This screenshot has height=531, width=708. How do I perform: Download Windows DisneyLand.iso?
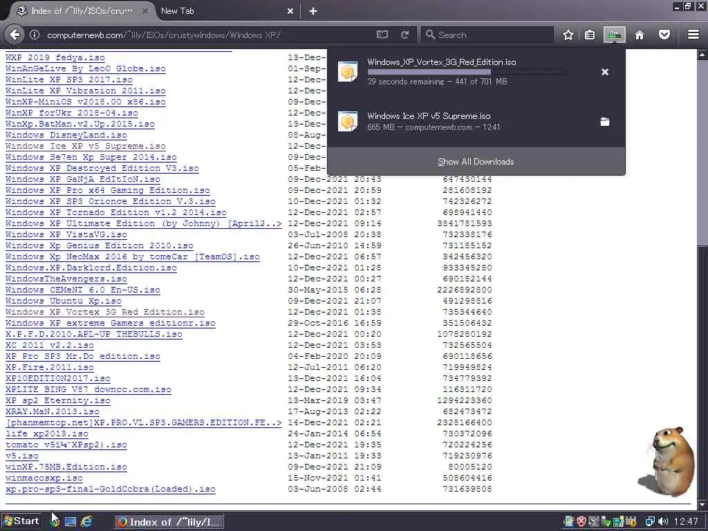point(66,135)
